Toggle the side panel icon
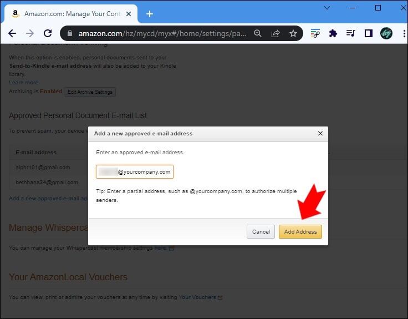Screen dimensions: 408x319 369,33
